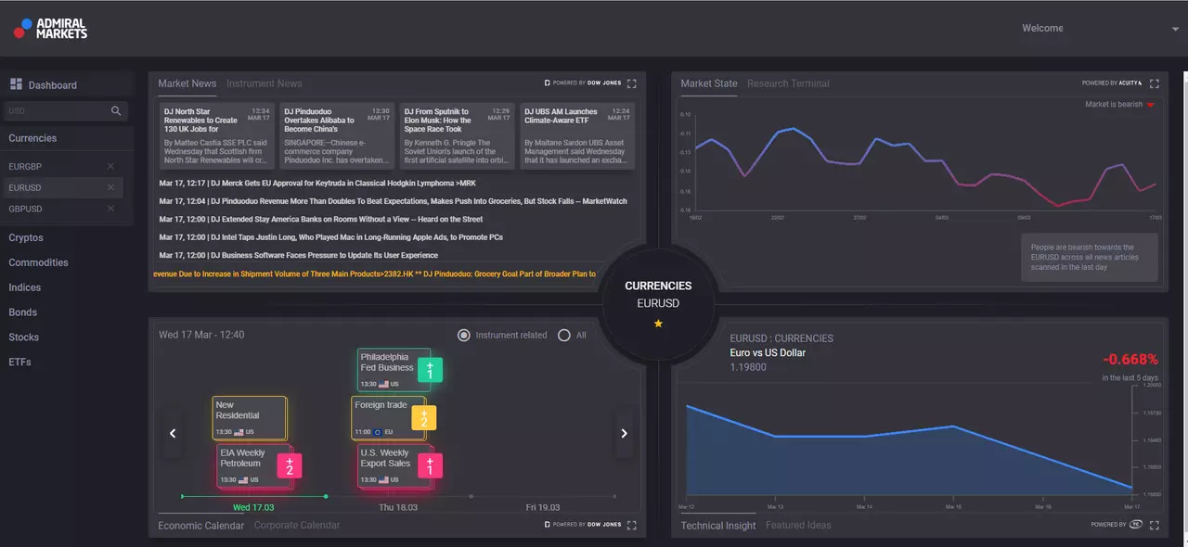Open Business Software Faces Pressure headline

(x=298, y=255)
